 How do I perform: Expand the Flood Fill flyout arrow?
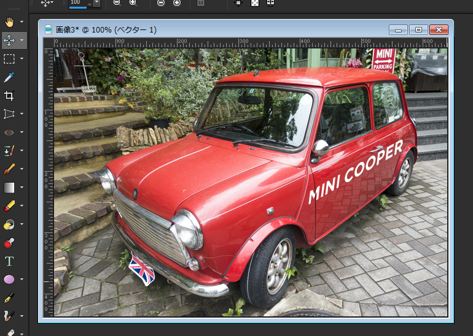tap(21, 224)
